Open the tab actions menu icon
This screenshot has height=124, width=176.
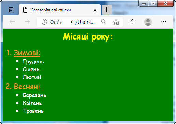tap(11, 10)
